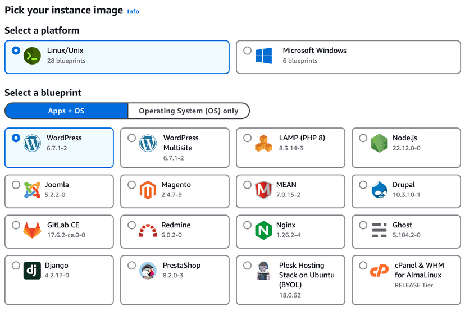The height and width of the screenshot is (311, 465).
Task: Click the Django dj icon
Action: (32, 271)
